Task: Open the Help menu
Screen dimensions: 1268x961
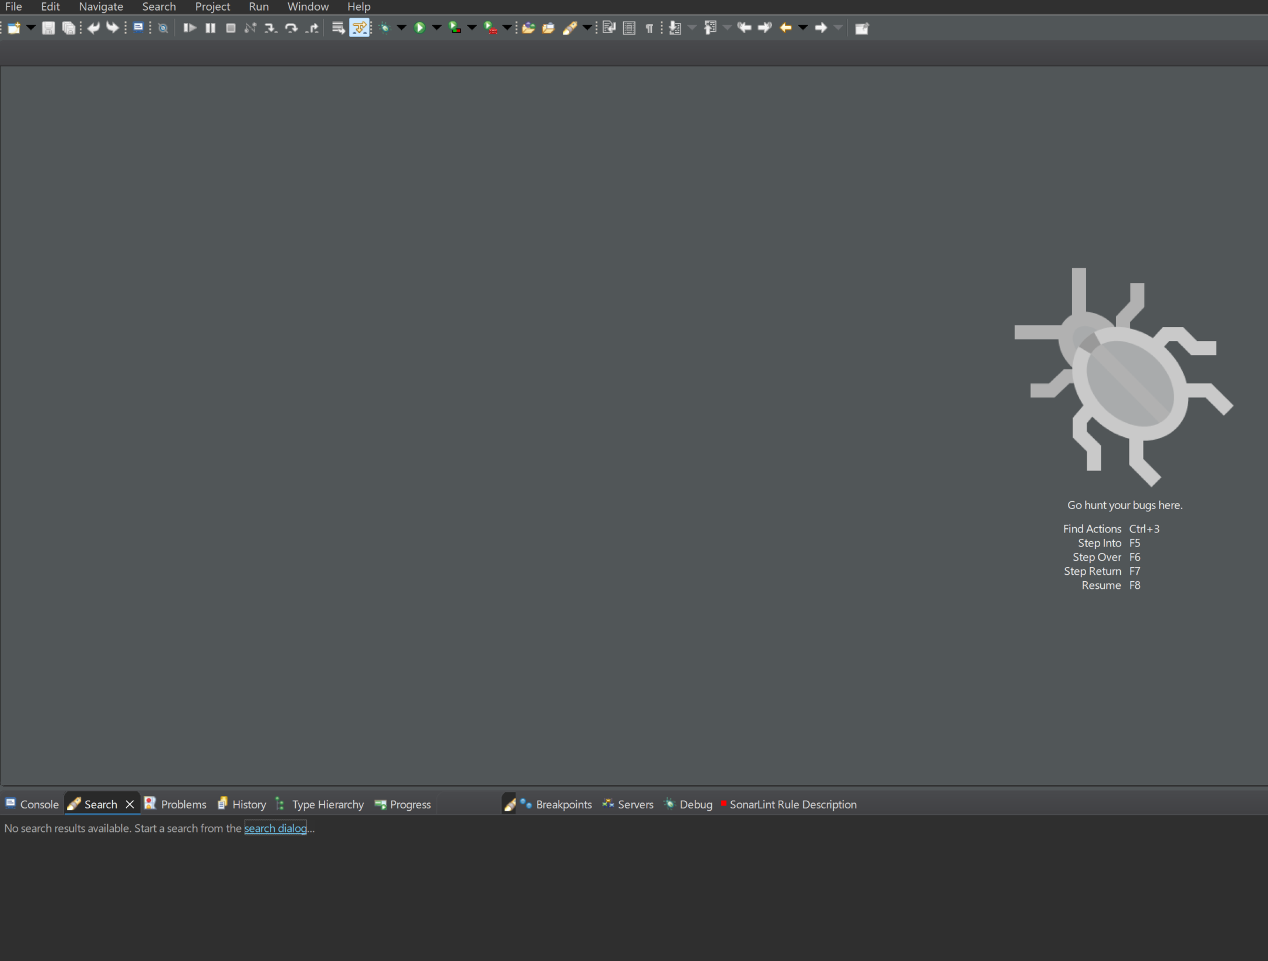Action: tap(359, 6)
